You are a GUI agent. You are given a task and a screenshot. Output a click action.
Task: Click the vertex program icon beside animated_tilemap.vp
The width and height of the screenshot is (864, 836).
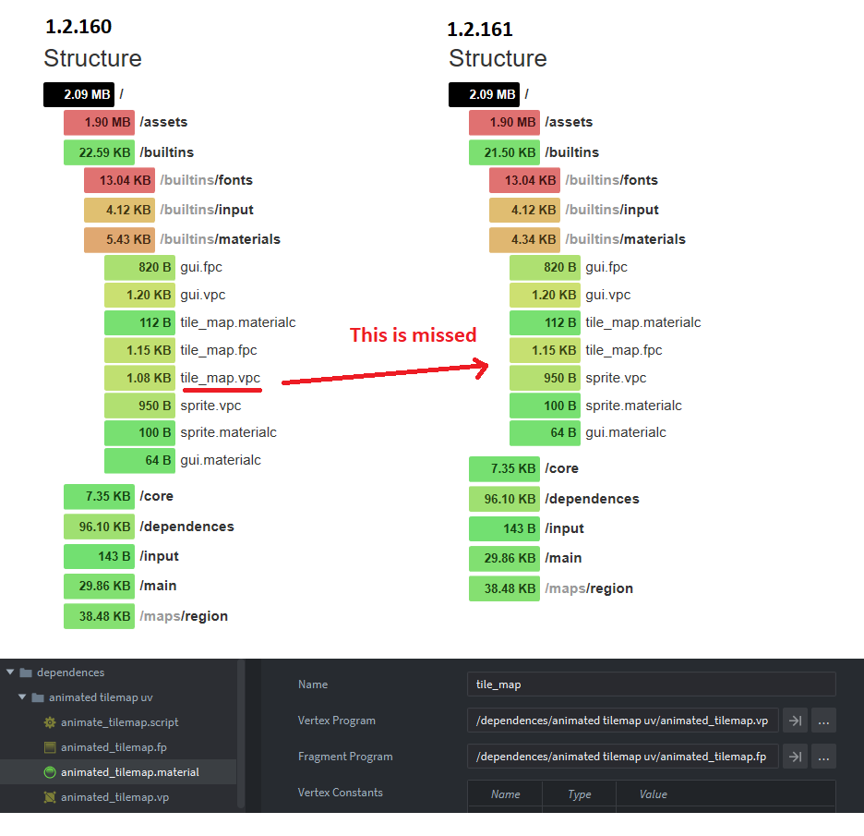coord(48,796)
